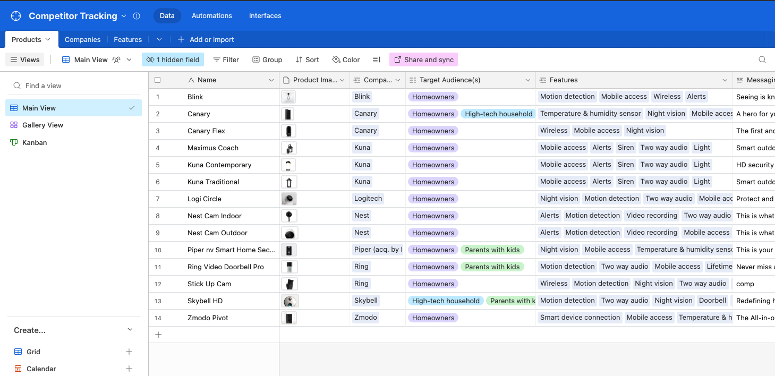Toggle the select-all rows checkbox
The height and width of the screenshot is (376, 775).
point(157,80)
